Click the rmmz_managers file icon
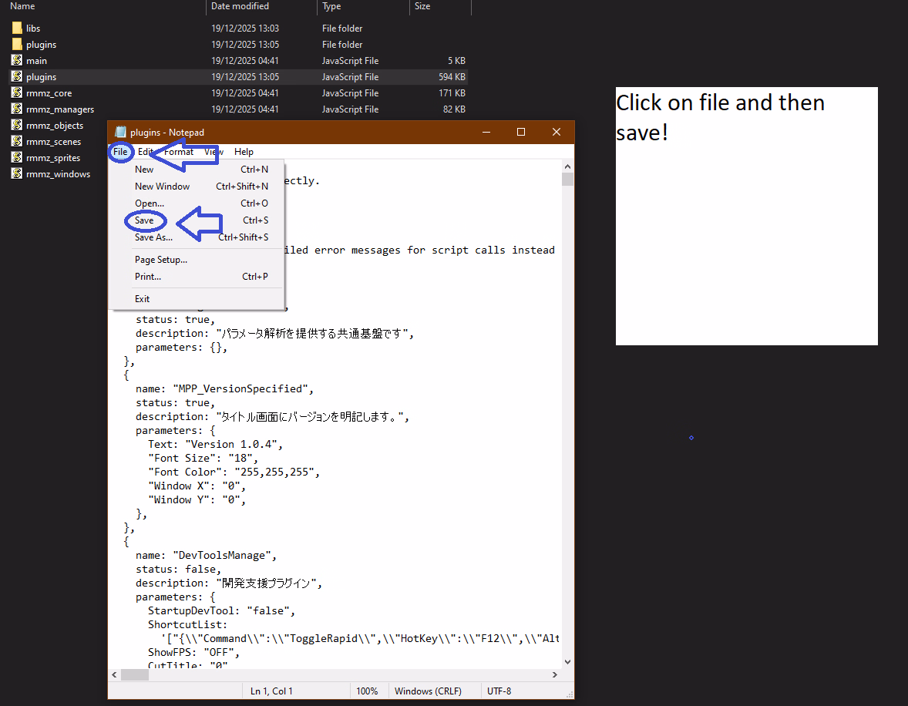Screen dimensions: 908x706 click(17, 109)
